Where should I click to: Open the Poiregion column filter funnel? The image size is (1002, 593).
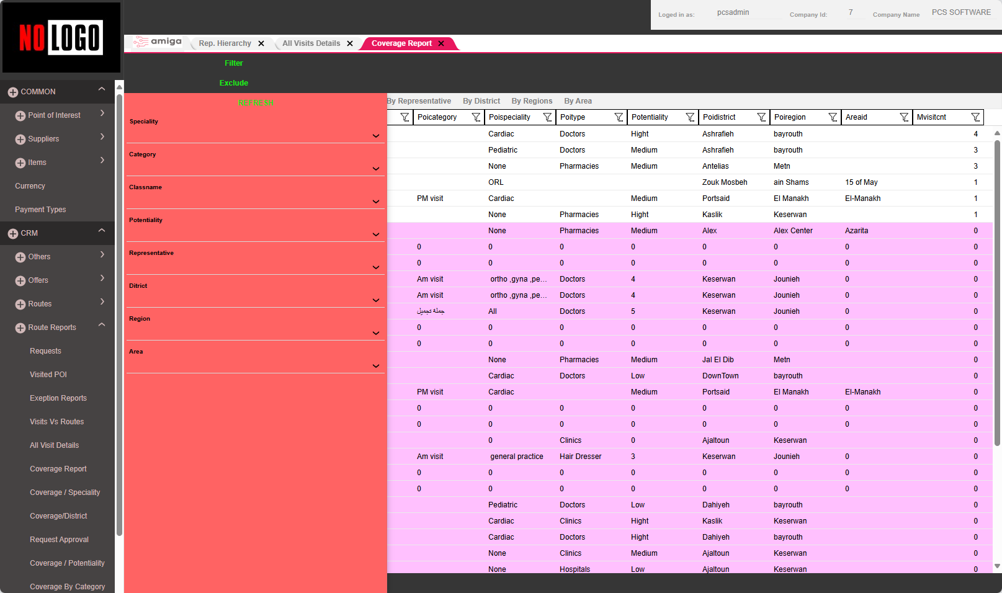pos(833,117)
